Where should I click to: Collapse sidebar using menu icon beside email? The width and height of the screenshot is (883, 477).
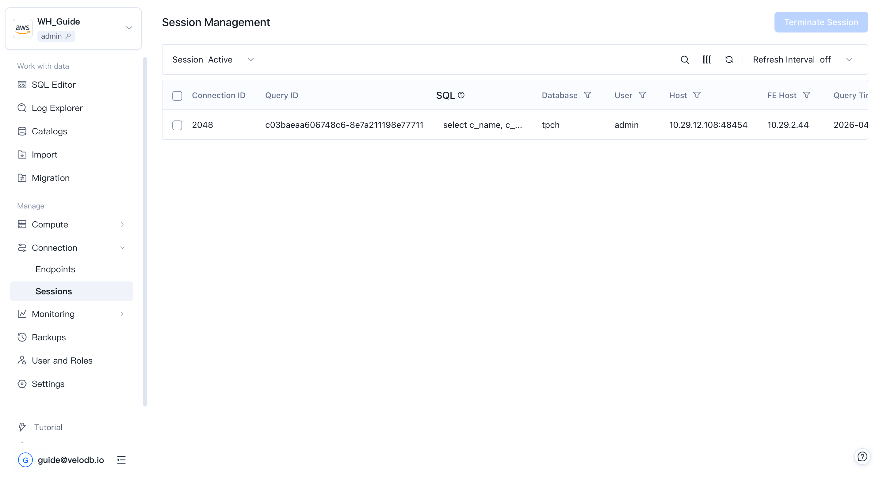[x=121, y=460]
